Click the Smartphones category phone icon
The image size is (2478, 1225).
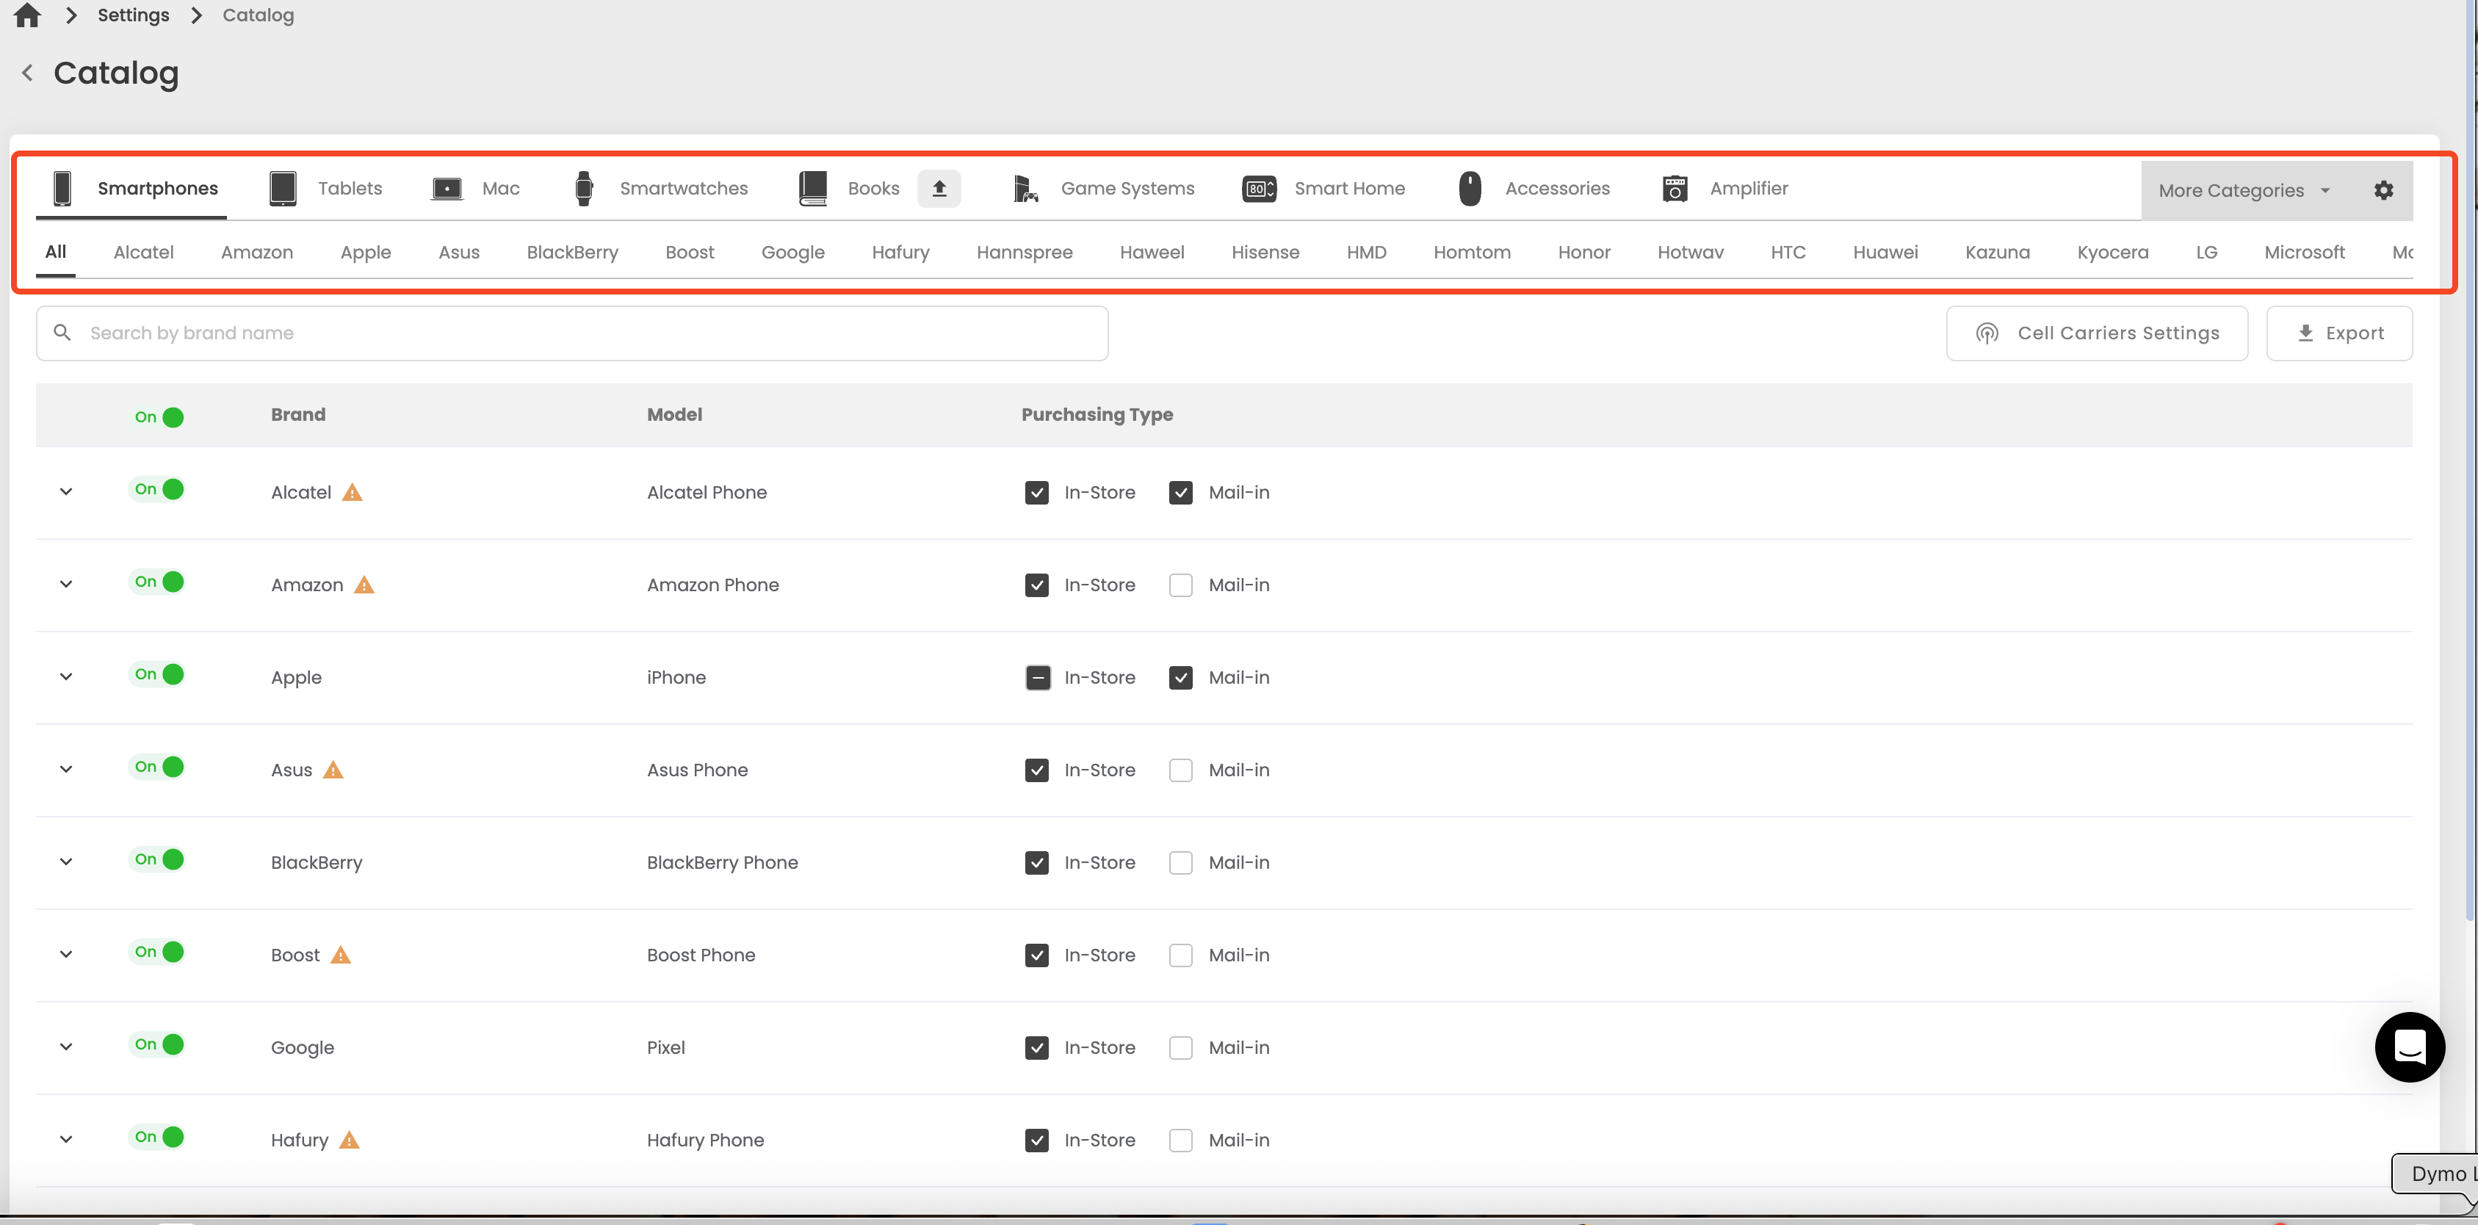(x=62, y=189)
